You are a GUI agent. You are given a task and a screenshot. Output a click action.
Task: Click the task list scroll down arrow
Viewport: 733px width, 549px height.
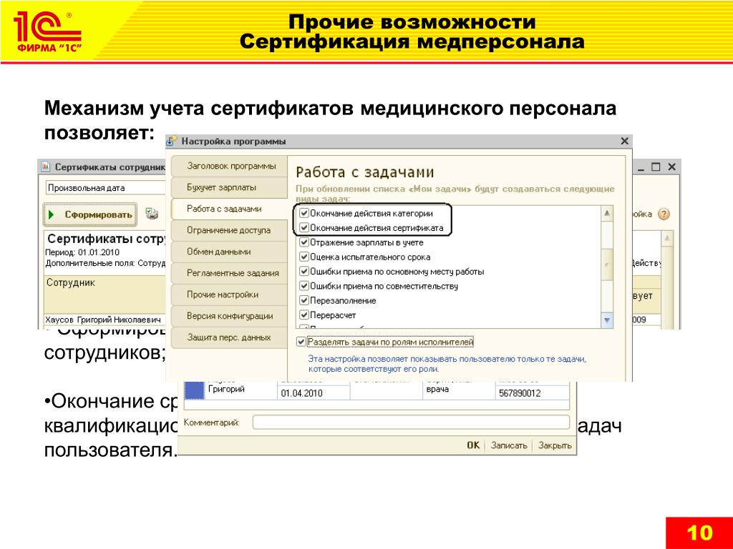(607, 320)
